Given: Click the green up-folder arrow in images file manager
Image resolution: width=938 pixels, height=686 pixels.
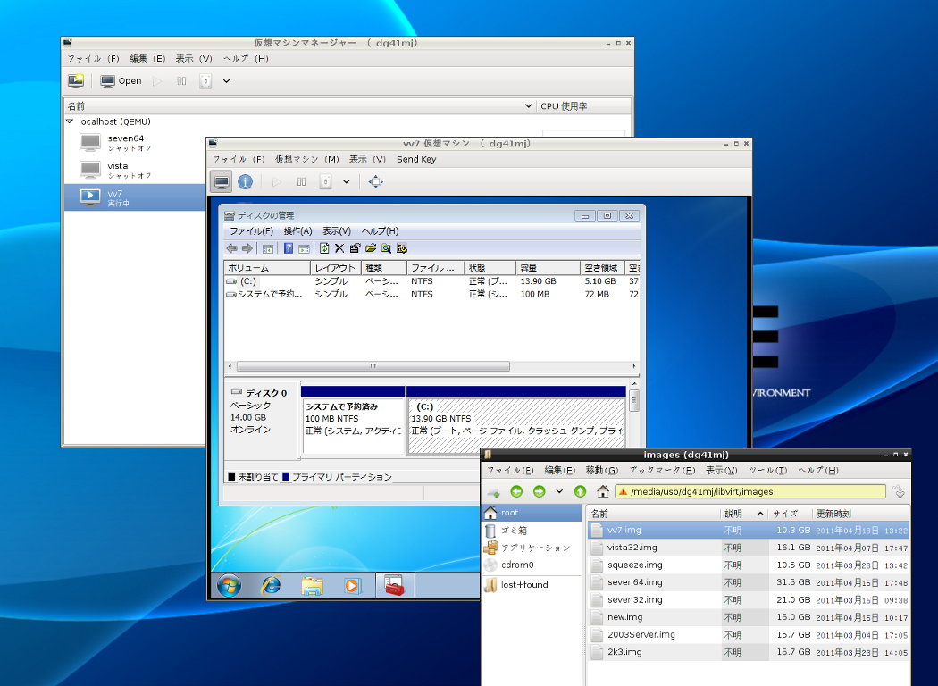Looking at the screenshot, I should click(580, 491).
